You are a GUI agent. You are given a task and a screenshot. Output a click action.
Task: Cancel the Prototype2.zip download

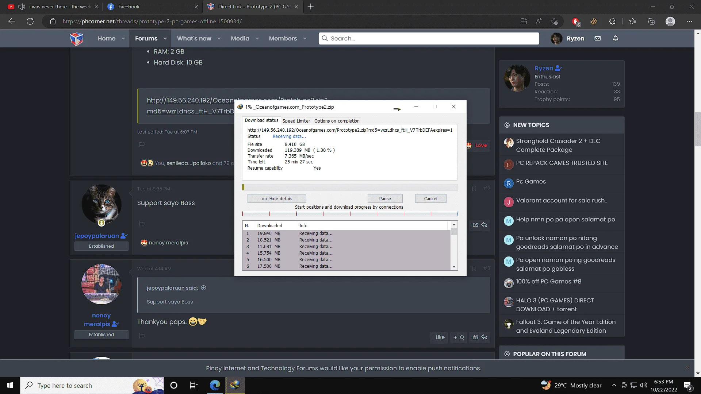(430, 198)
